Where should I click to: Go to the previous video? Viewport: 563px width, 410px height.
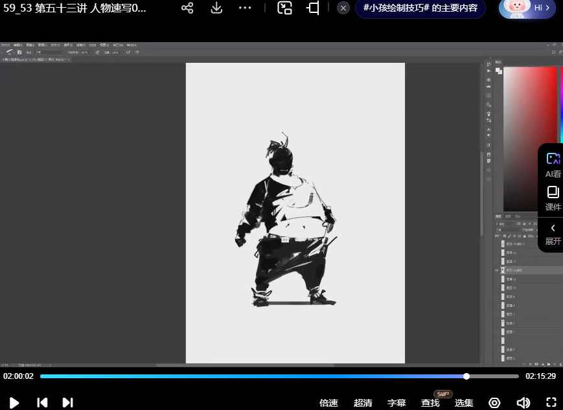pyautogui.click(x=42, y=403)
